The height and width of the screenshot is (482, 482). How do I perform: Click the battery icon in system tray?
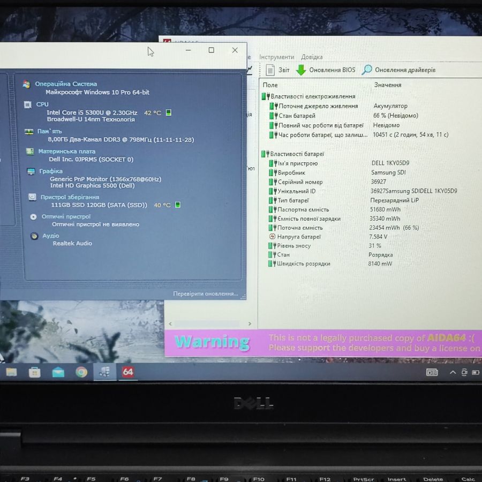click(x=476, y=373)
